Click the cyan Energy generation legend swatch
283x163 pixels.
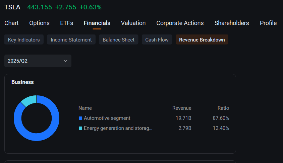[80, 128]
